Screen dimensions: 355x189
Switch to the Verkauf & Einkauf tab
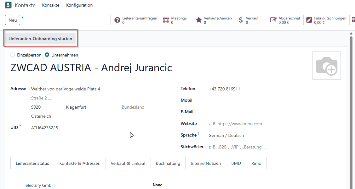(x=128, y=163)
